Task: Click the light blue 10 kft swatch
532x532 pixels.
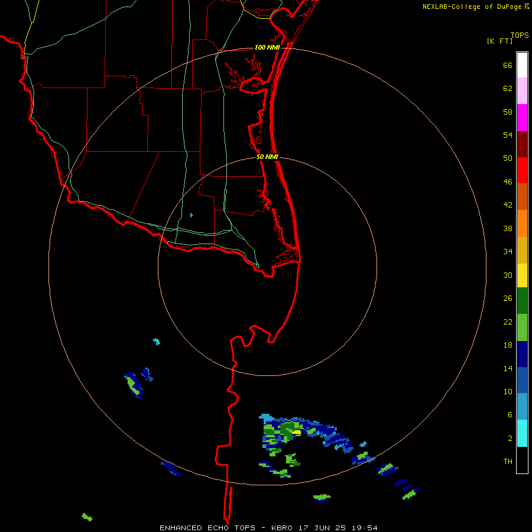Action: [x=522, y=407]
